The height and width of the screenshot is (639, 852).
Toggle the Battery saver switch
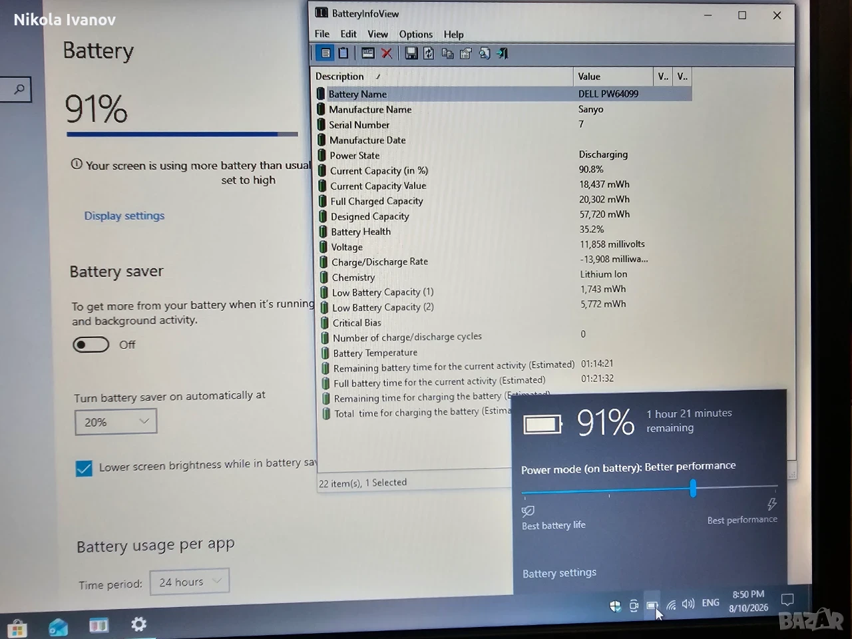[91, 345]
